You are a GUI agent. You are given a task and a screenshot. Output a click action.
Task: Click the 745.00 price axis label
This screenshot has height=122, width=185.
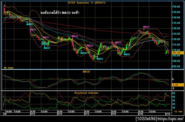pos(176,12)
